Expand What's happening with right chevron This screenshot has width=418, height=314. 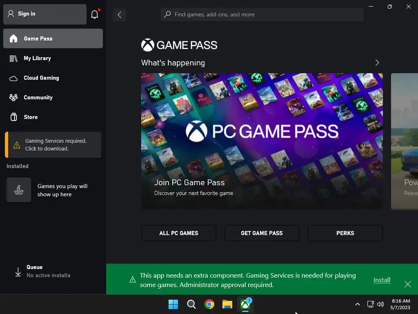[377, 63]
